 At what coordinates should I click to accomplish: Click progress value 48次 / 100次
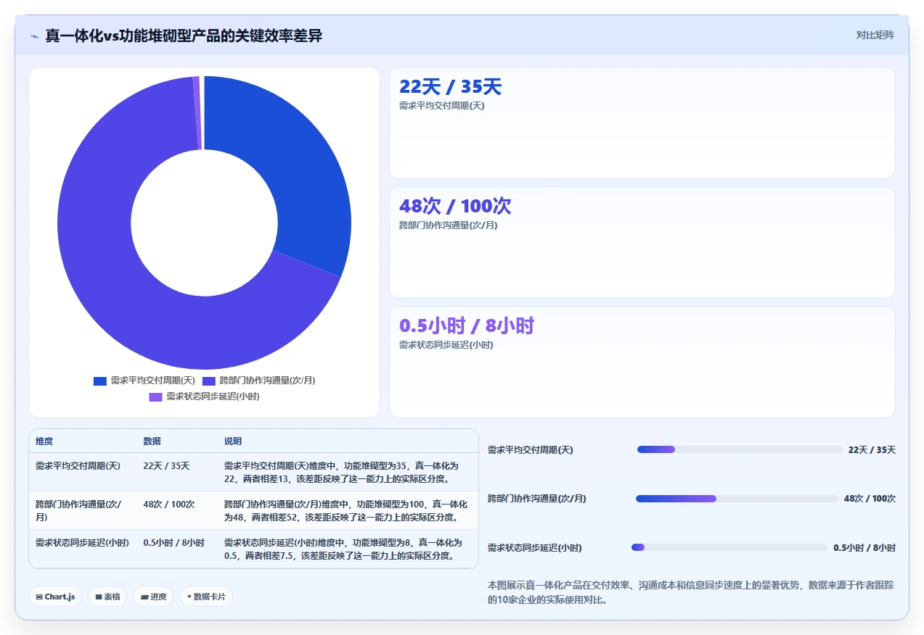(870, 499)
